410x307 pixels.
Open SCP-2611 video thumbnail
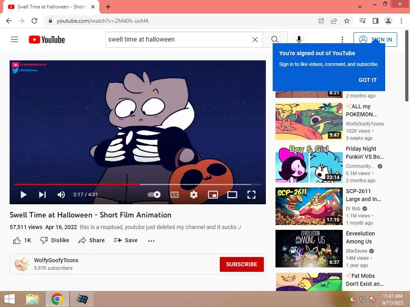tap(309, 206)
